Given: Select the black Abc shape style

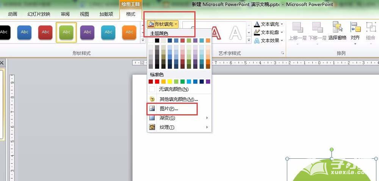Looking at the screenshot, I should (5, 32).
